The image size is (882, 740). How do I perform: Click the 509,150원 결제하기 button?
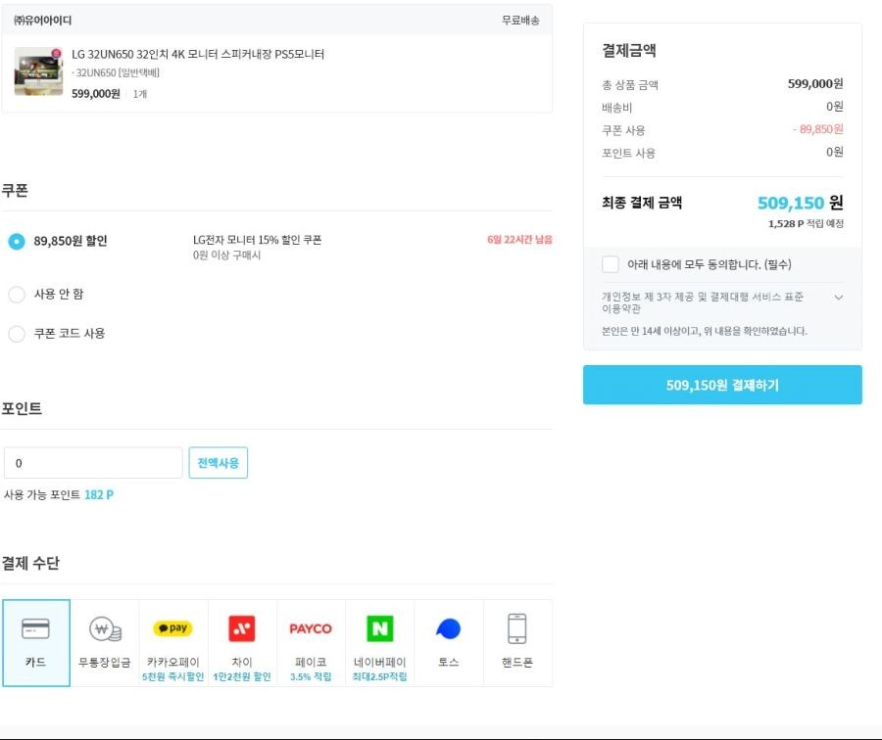(x=722, y=385)
